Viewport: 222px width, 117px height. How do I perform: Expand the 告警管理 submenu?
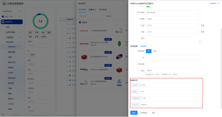pyautogui.click(x=20, y=37)
